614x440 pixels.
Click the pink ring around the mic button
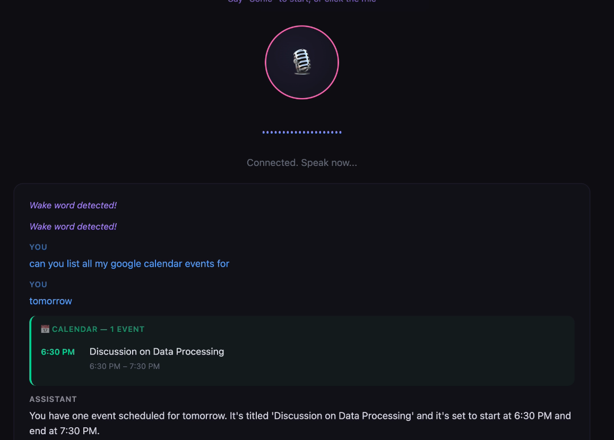click(302, 26)
